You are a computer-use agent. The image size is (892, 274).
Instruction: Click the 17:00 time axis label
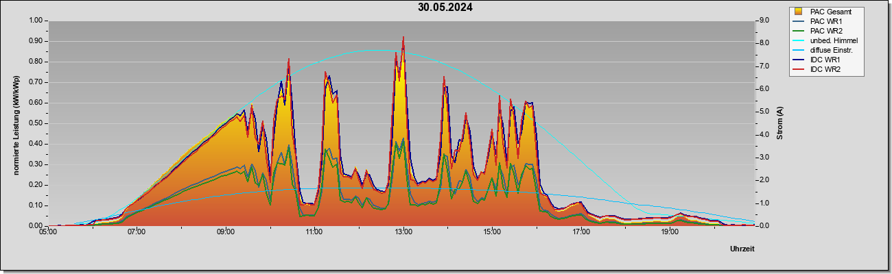pos(581,233)
